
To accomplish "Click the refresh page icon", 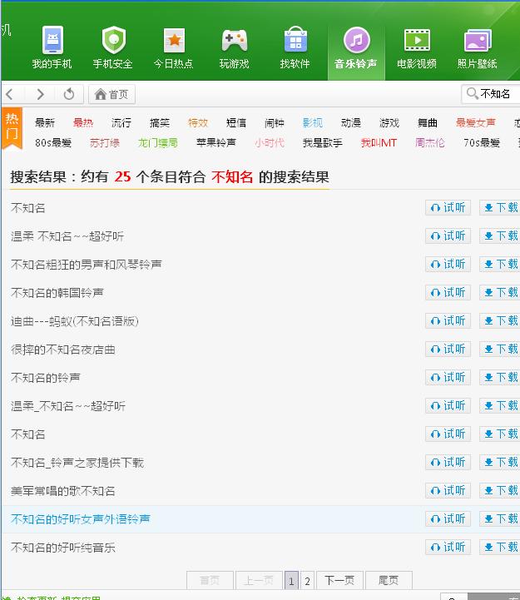I will 69,94.
